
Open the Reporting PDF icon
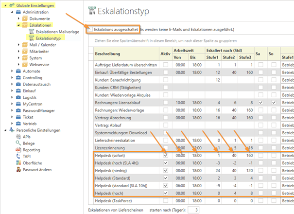[18, 150]
